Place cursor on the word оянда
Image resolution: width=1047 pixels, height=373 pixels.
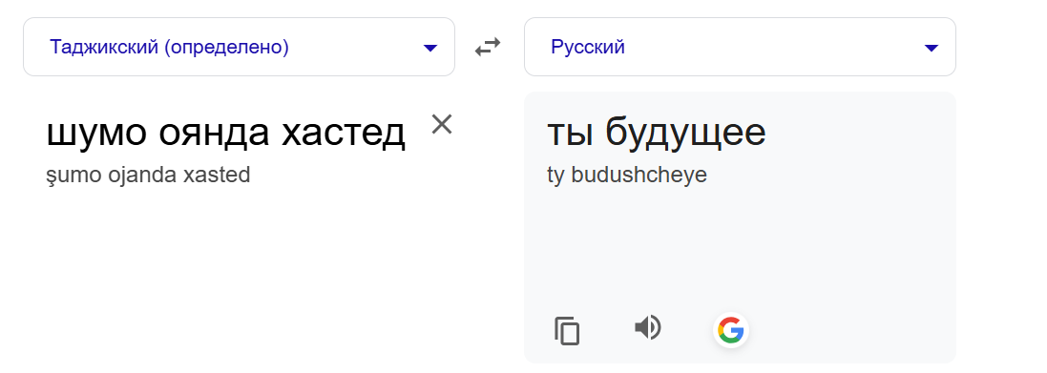[215, 133]
